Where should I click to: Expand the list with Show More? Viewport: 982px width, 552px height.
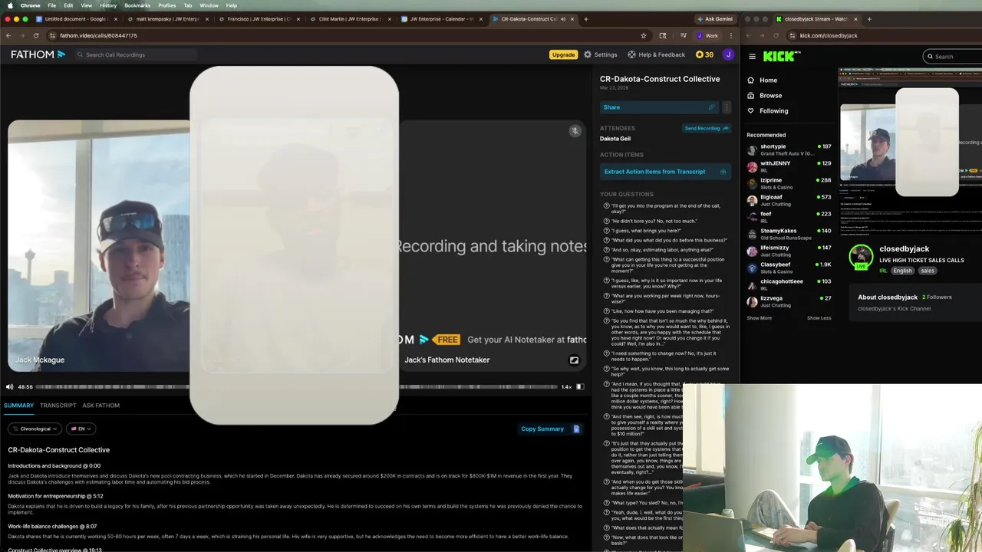click(x=759, y=317)
